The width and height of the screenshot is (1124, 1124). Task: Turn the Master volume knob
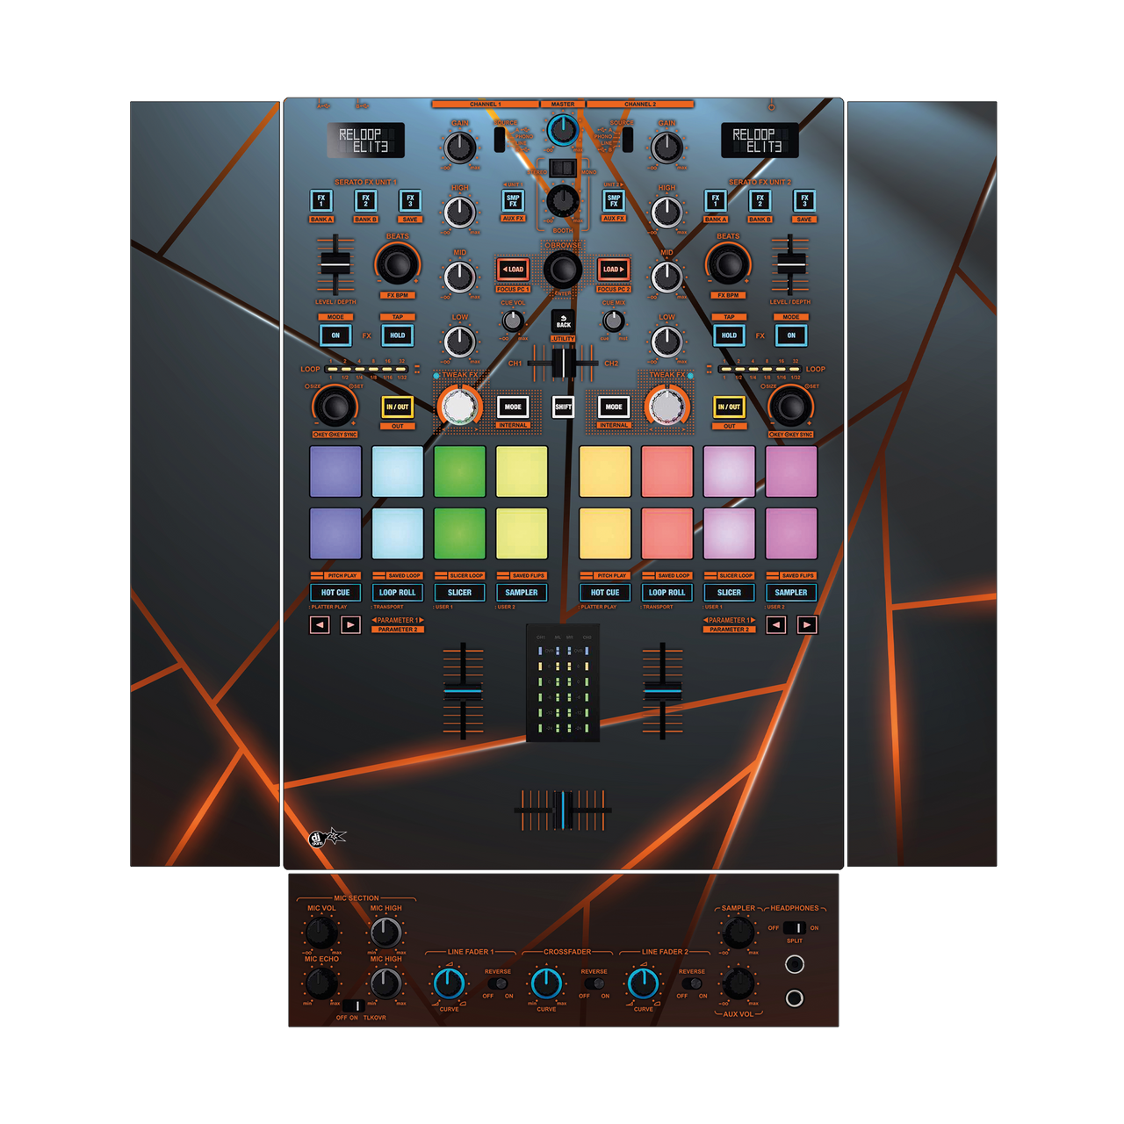(x=563, y=129)
